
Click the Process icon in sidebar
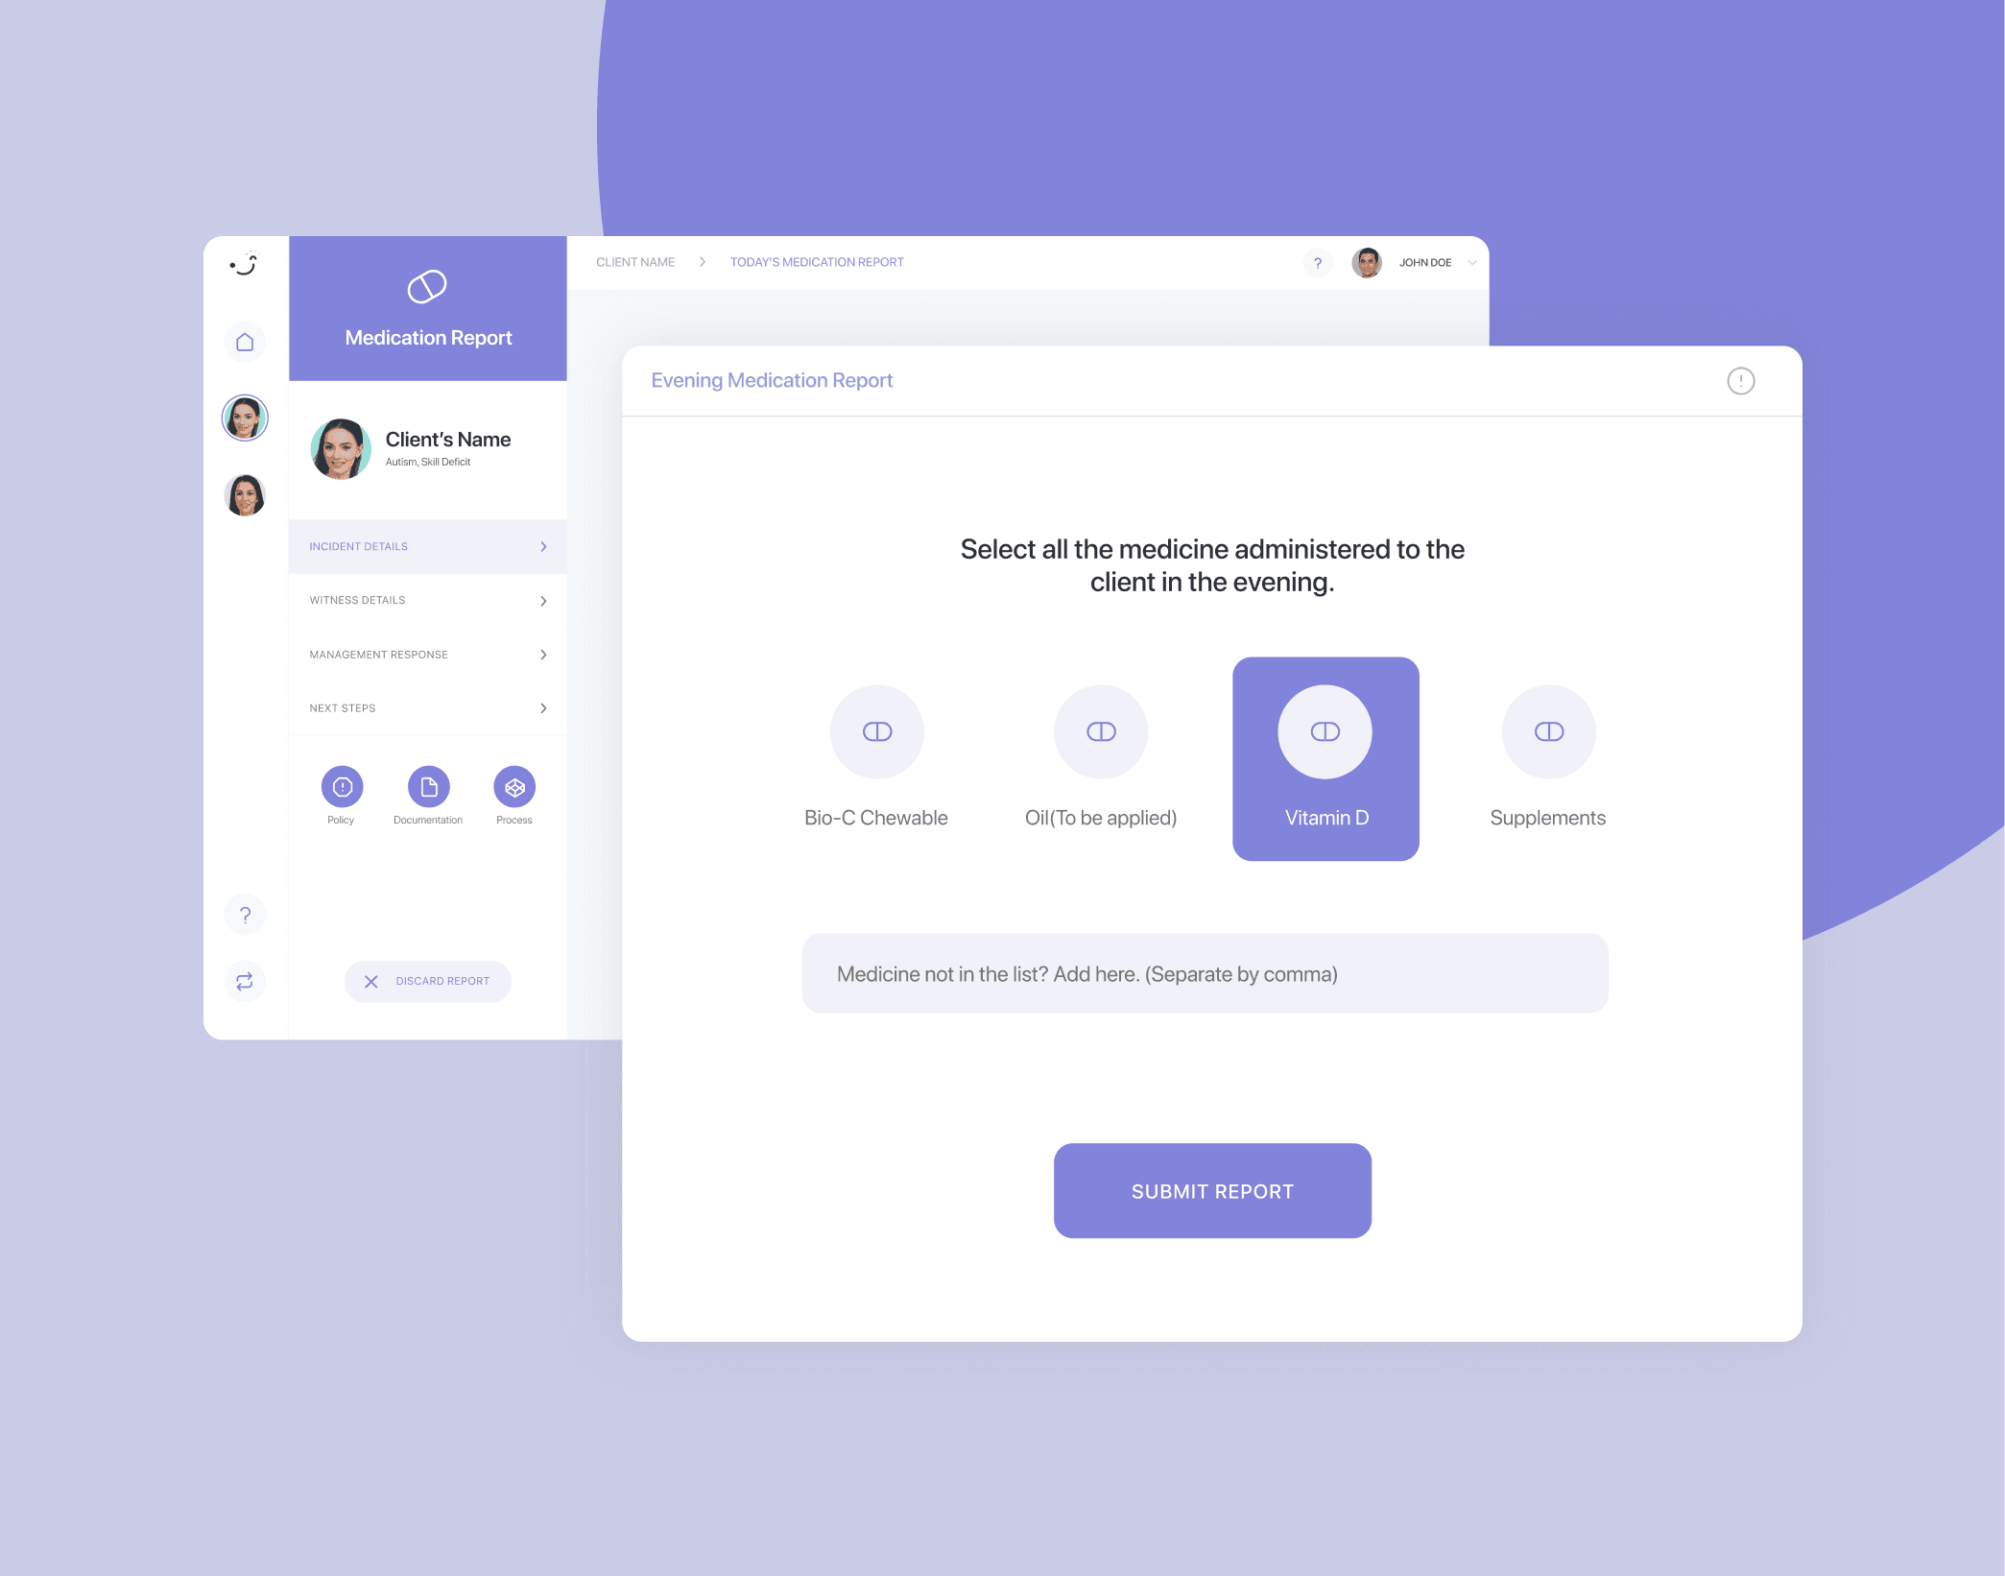click(x=513, y=786)
